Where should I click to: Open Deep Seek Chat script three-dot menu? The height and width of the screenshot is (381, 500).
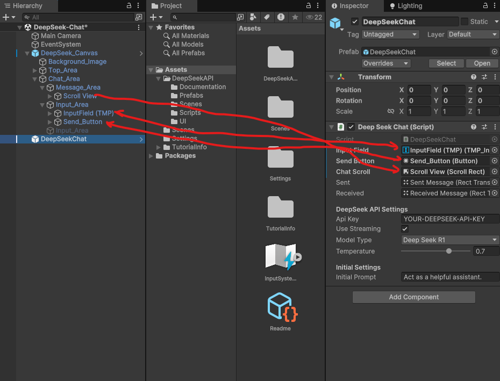click(x=495, y=127)
